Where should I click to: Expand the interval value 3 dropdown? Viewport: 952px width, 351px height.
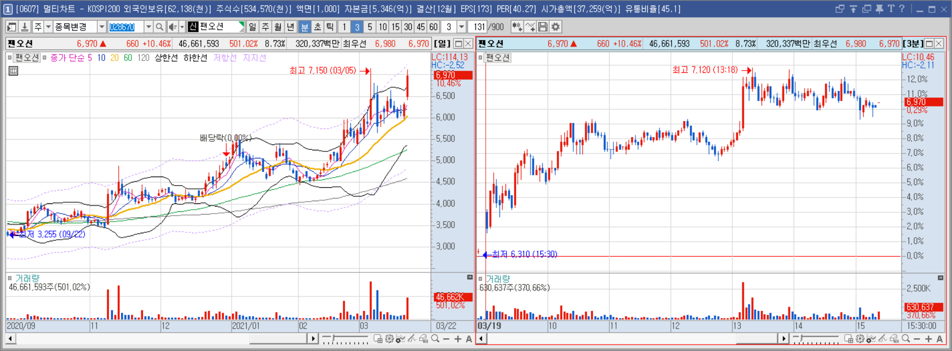click(x=462, y=27)
